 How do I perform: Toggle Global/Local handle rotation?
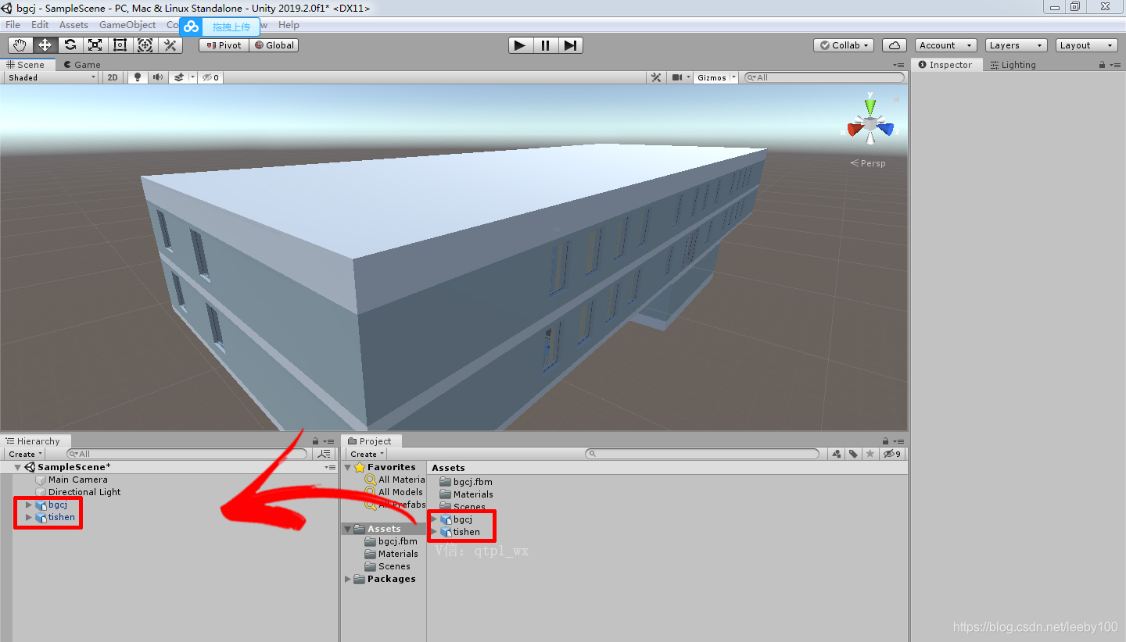click(274, 45)
